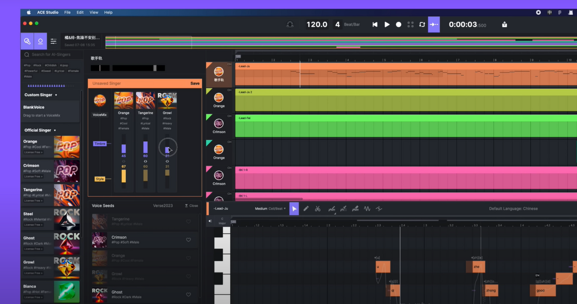Select the pitch curve drawing tool
Image resolution: width=577 pixels, height=304 pixels.
(x=332, y=208)
